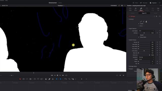Screen dimensions: 162x91
Task: Add a keyframe for Denoise
Action: (x=157, y=42)
